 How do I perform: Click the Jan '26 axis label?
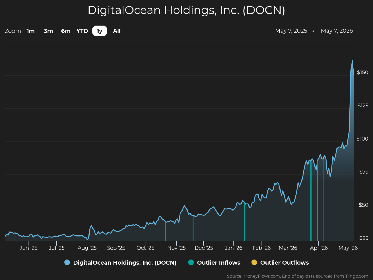pos(233,248)
